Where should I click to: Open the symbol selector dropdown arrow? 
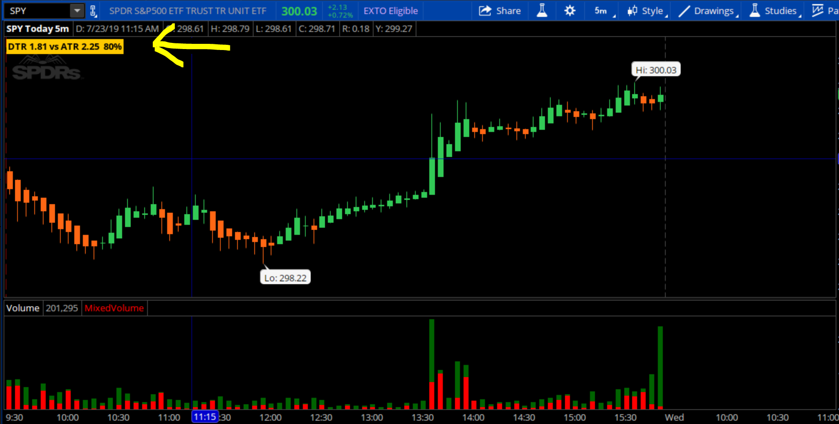point(77,10)
